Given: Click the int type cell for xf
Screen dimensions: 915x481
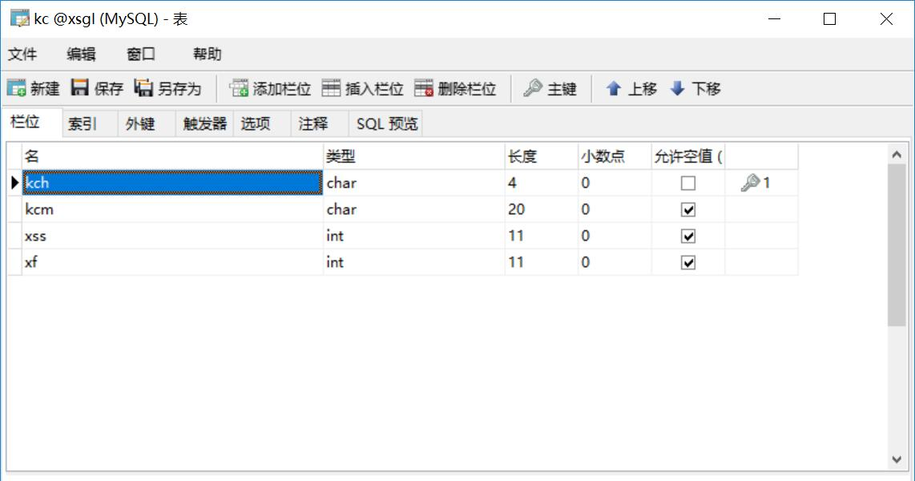Looking at the screenshot, I should [x=414, y=262].
